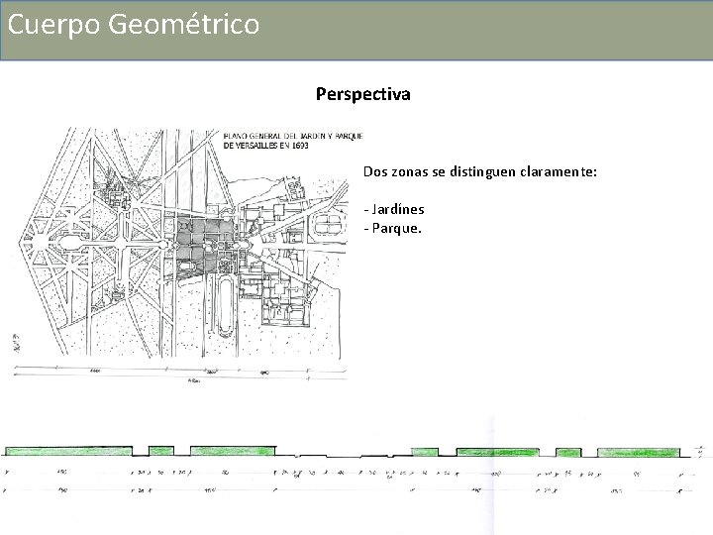Click the scale bar under the Versailles plan

[x=180, y=374]
